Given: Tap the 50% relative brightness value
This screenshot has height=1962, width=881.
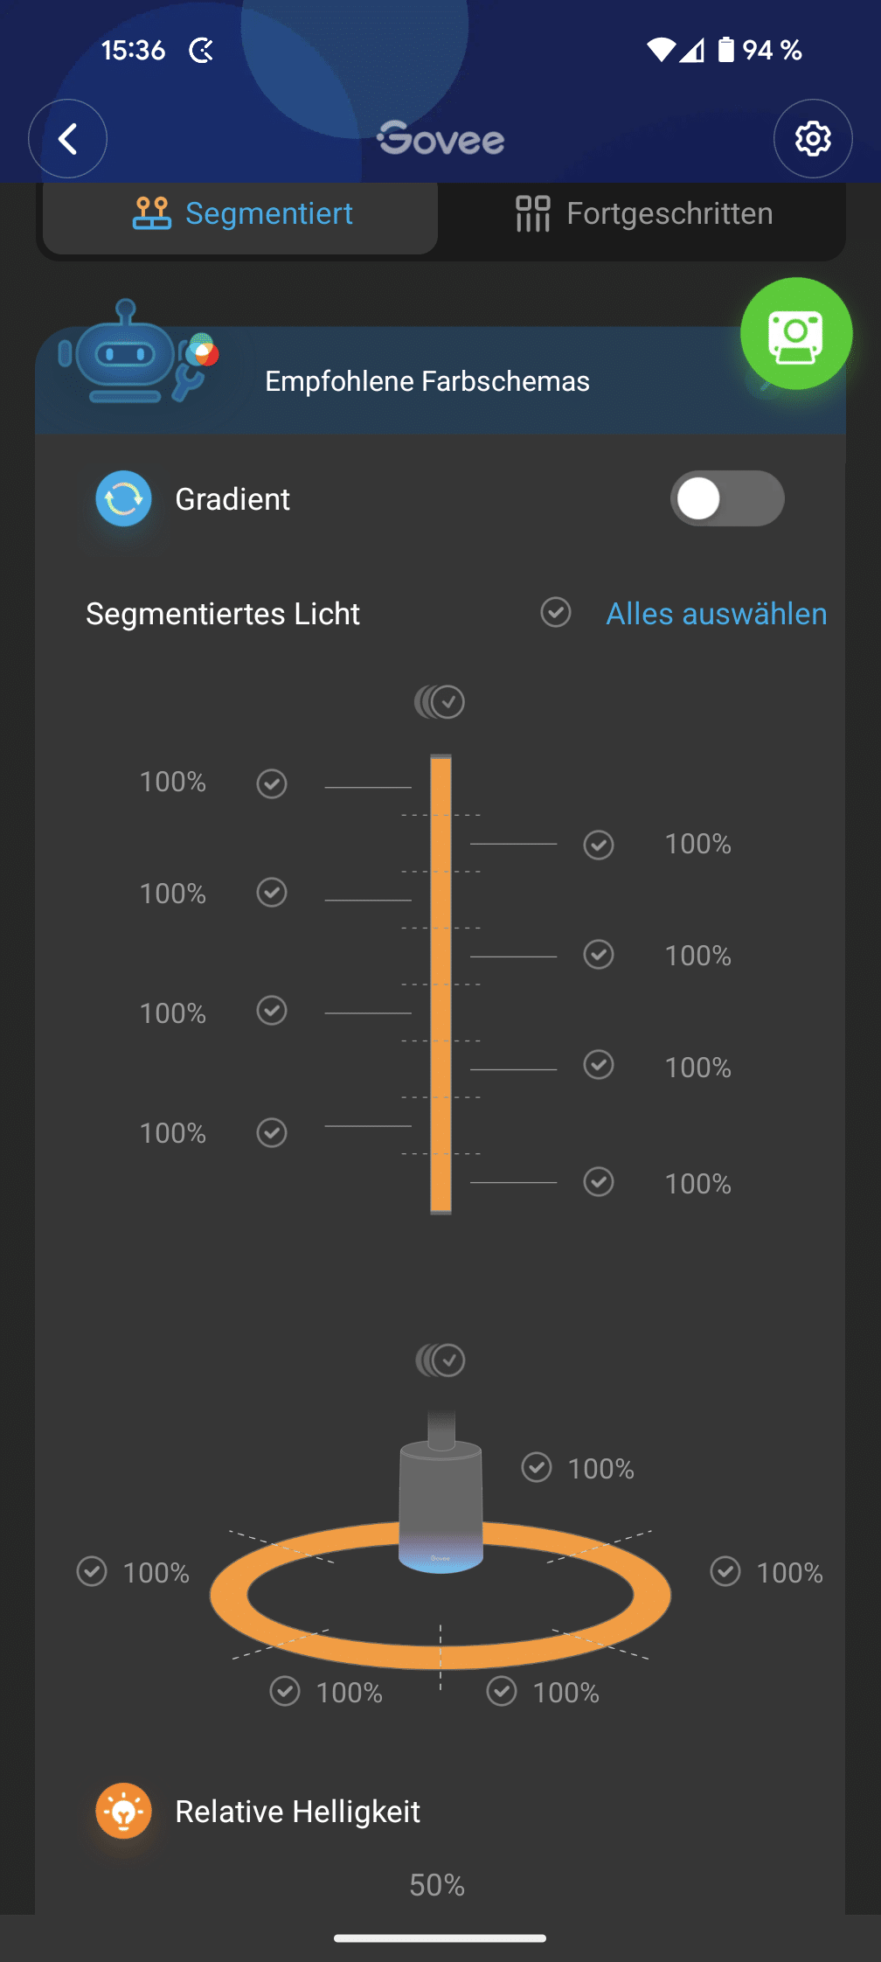Looking at the screenshot, I should (437, 1885).
